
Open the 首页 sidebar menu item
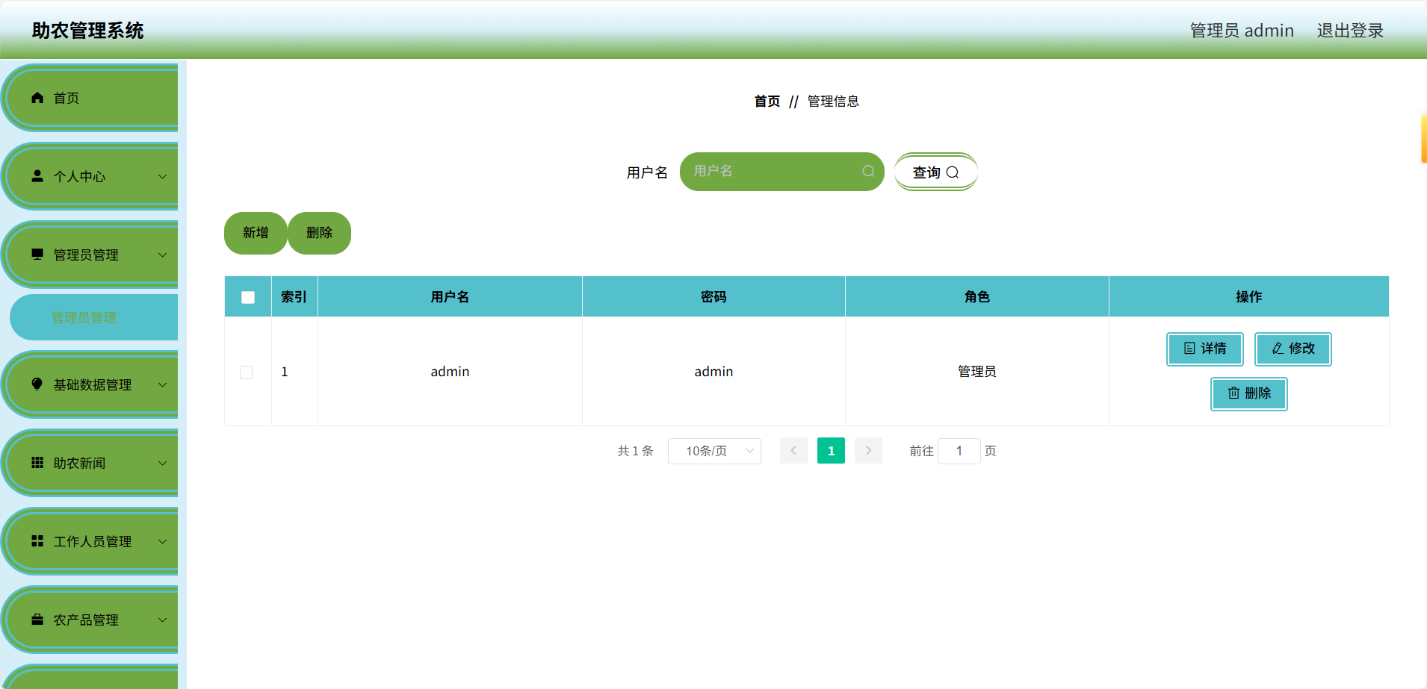tap(90, 98)
